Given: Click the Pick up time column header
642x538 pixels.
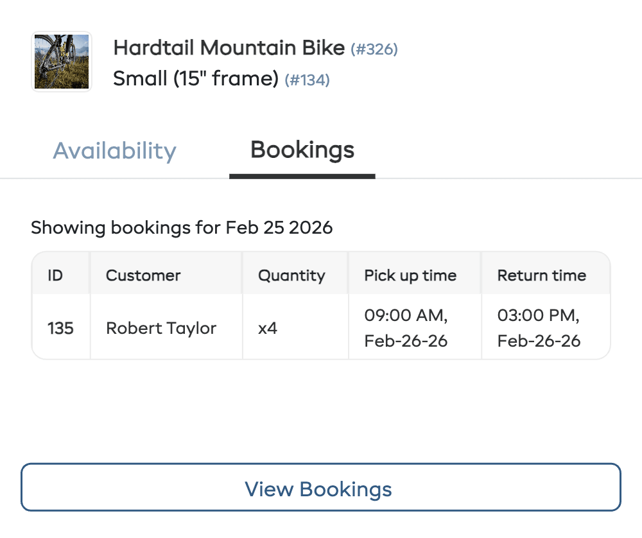Looking at the screenshot, I should [x=410, y=275].
